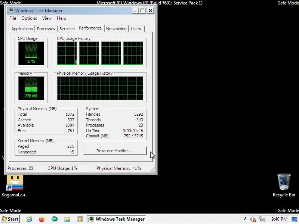Click the muted volume tray icon

click(x=253, y=219)
